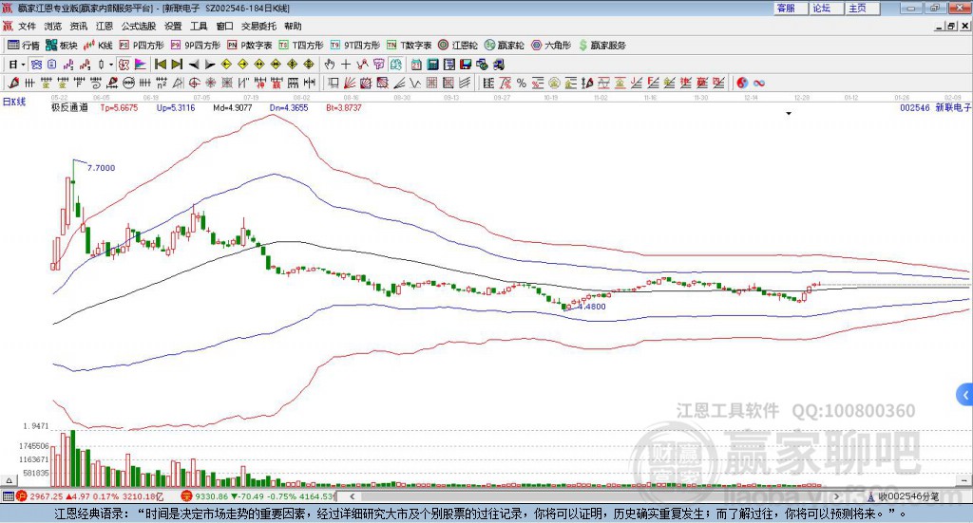
Task: Open the 设置 menu
Action: [x=173, y=26]
